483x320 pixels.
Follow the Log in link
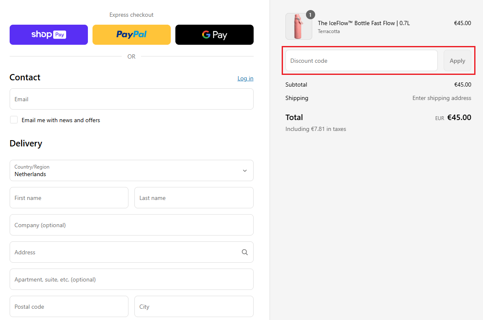(245, 78)
